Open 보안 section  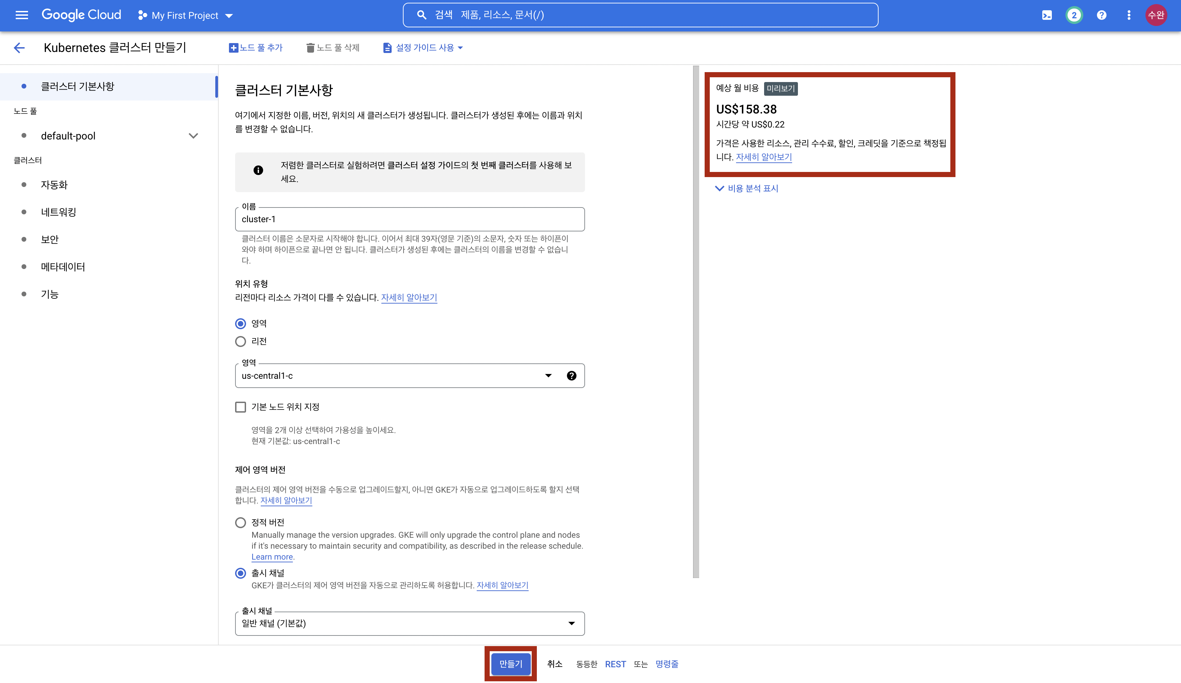click(x=50, y=239)
